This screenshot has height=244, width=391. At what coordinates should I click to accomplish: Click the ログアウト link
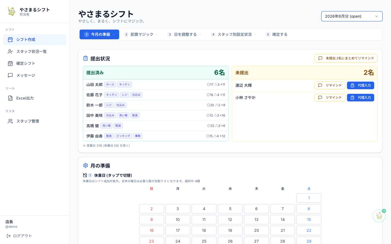pyautogui.click(x=19, y=236)
